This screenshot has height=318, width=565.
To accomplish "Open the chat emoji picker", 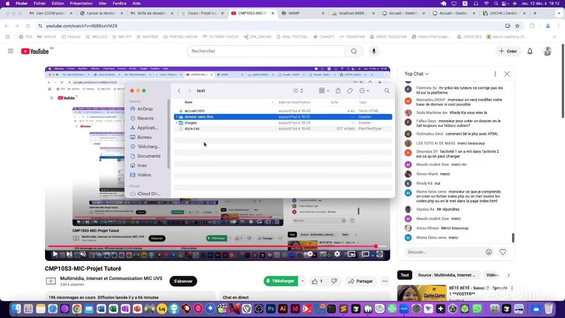I will (489, 252).
